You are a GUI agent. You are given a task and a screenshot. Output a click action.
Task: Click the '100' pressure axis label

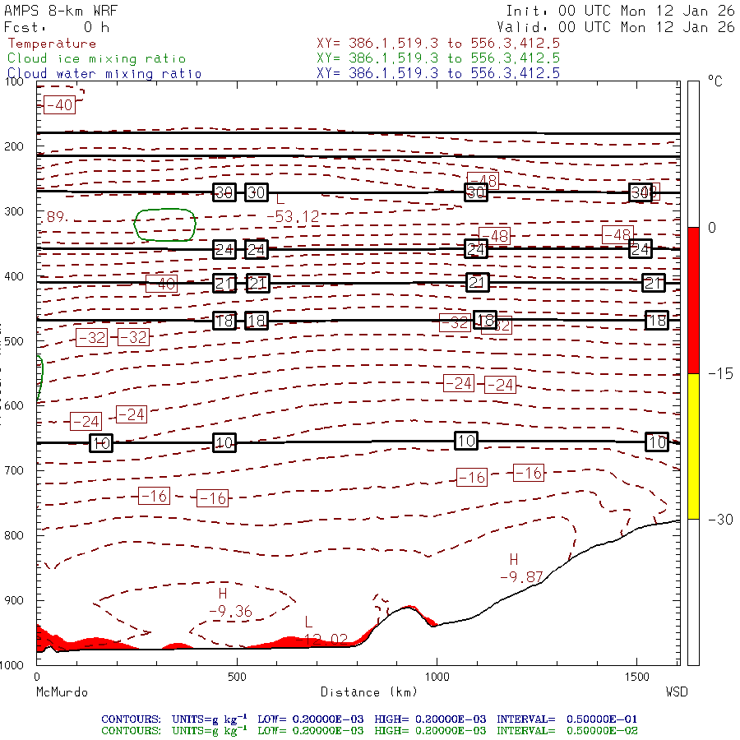pos(14,81)
